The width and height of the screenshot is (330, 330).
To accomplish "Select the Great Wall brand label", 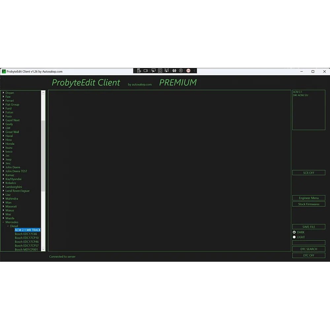I will (x=12, y=132).
